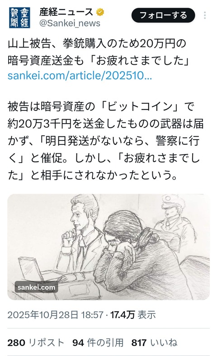Click the headline text about 山上被告

point(98,52)
